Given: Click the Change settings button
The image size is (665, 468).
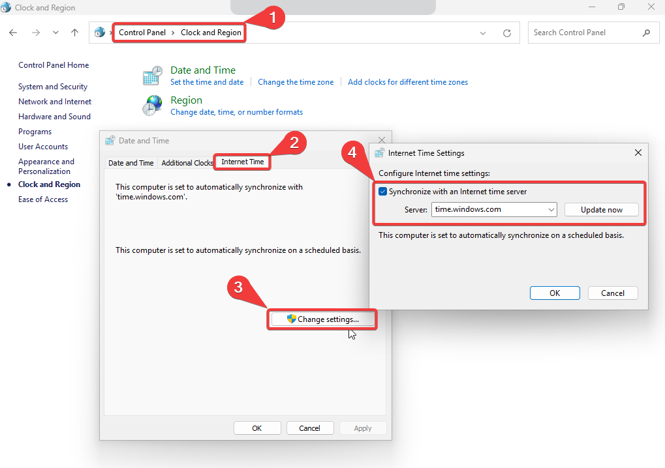Looking at the screenshot, I should (x=322, y=319).
